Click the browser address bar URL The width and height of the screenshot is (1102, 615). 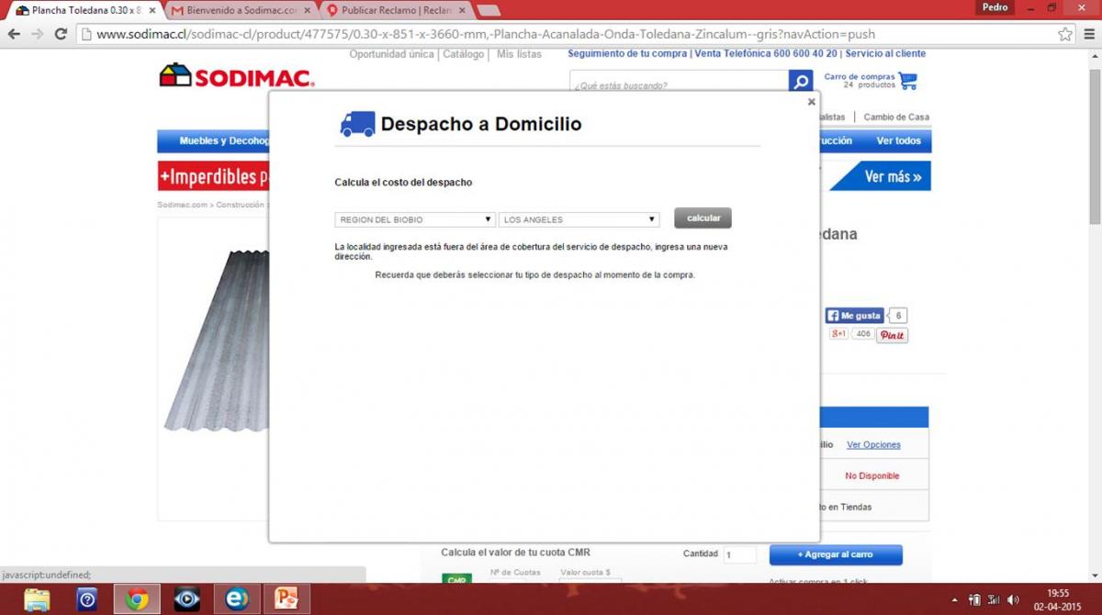[486, 34]
